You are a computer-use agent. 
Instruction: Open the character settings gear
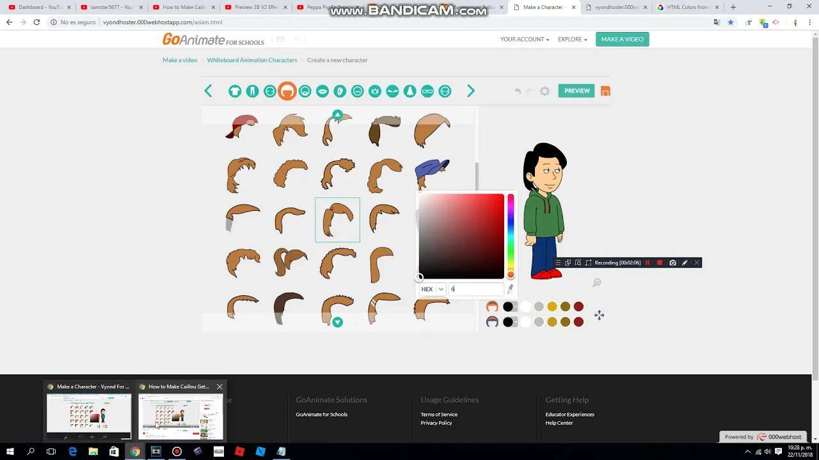coord(545,91)
